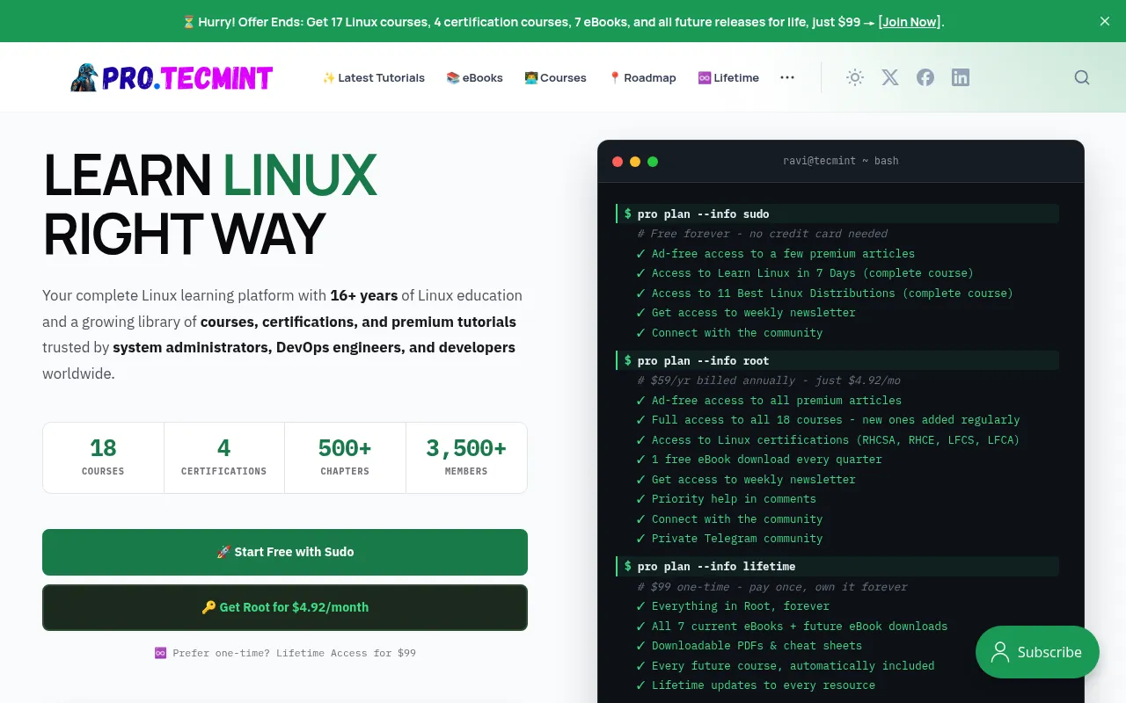Viewport: 1126px width, 703px height.
Task: Click the green terminal window dot
Action: pyautogui.click(x=653, y=162)
